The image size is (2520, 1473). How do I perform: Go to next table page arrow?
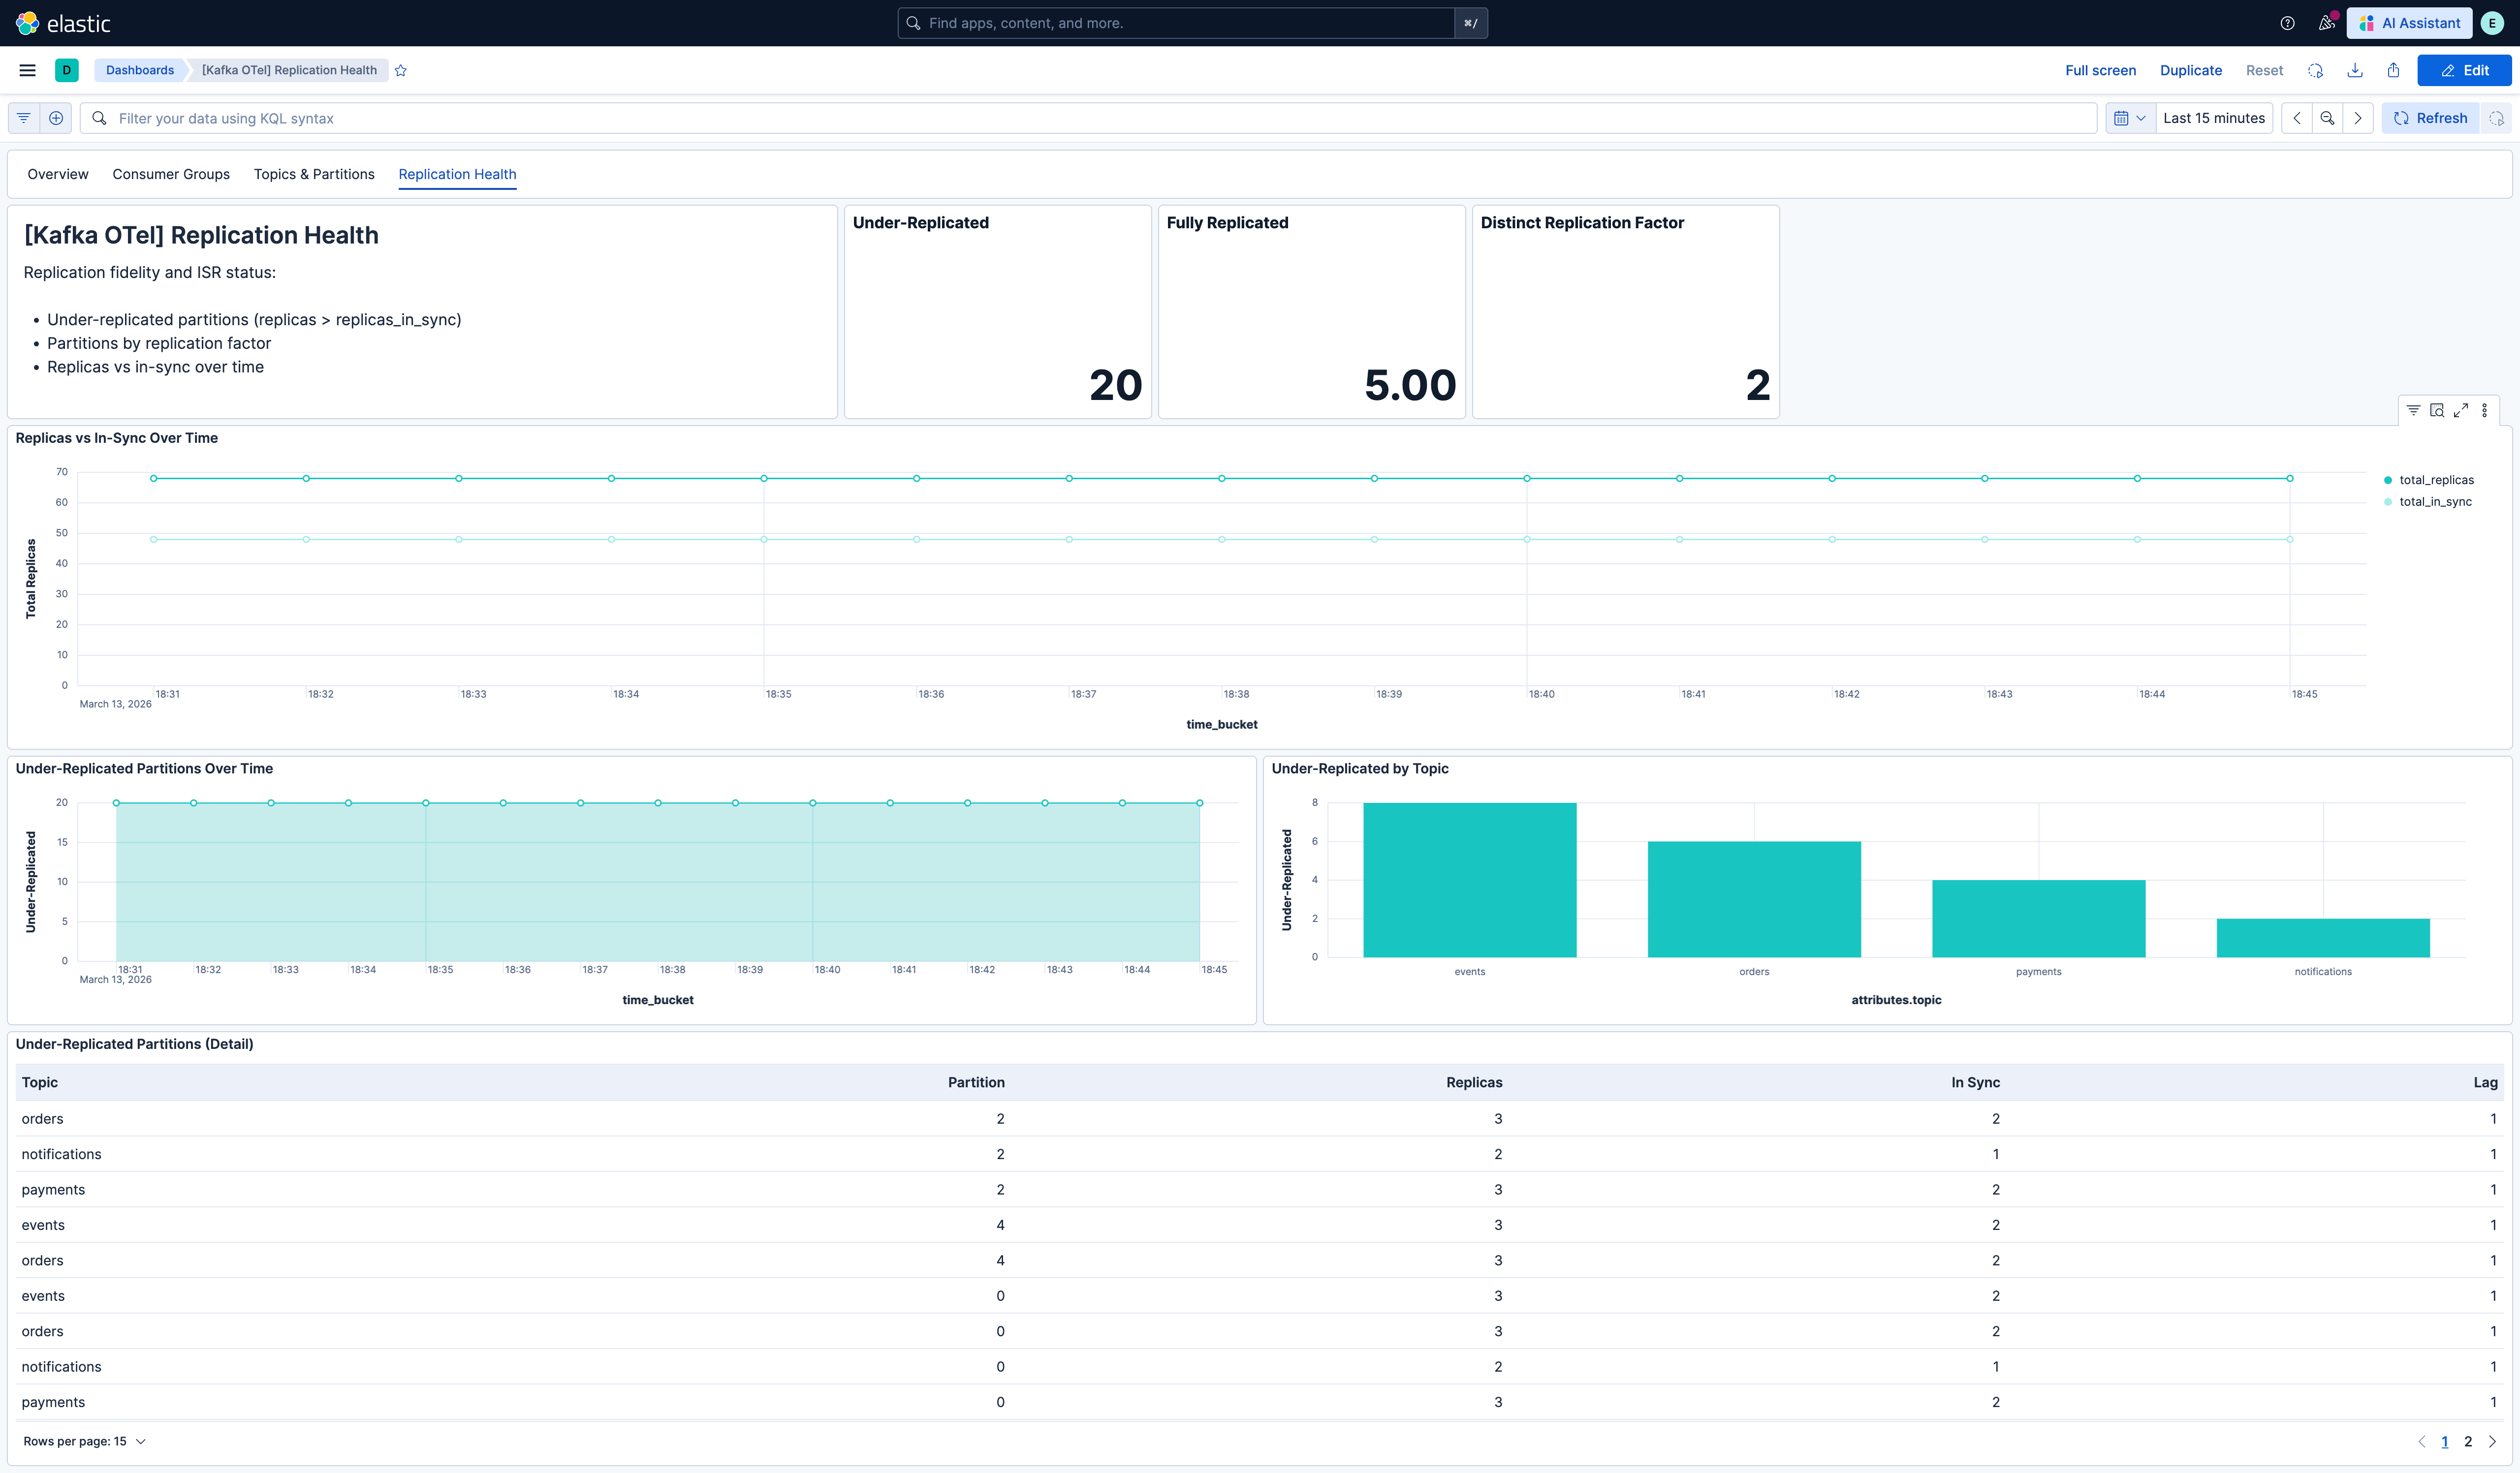(x=2492, y=1441)
